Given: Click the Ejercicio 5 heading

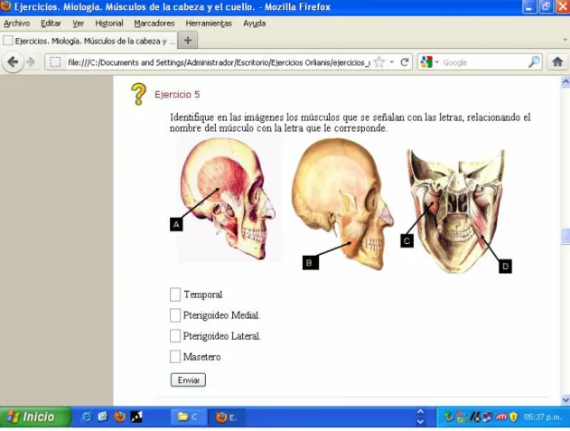Looking at the screenshot, I should pyautogui.click(x=177, y=95).
